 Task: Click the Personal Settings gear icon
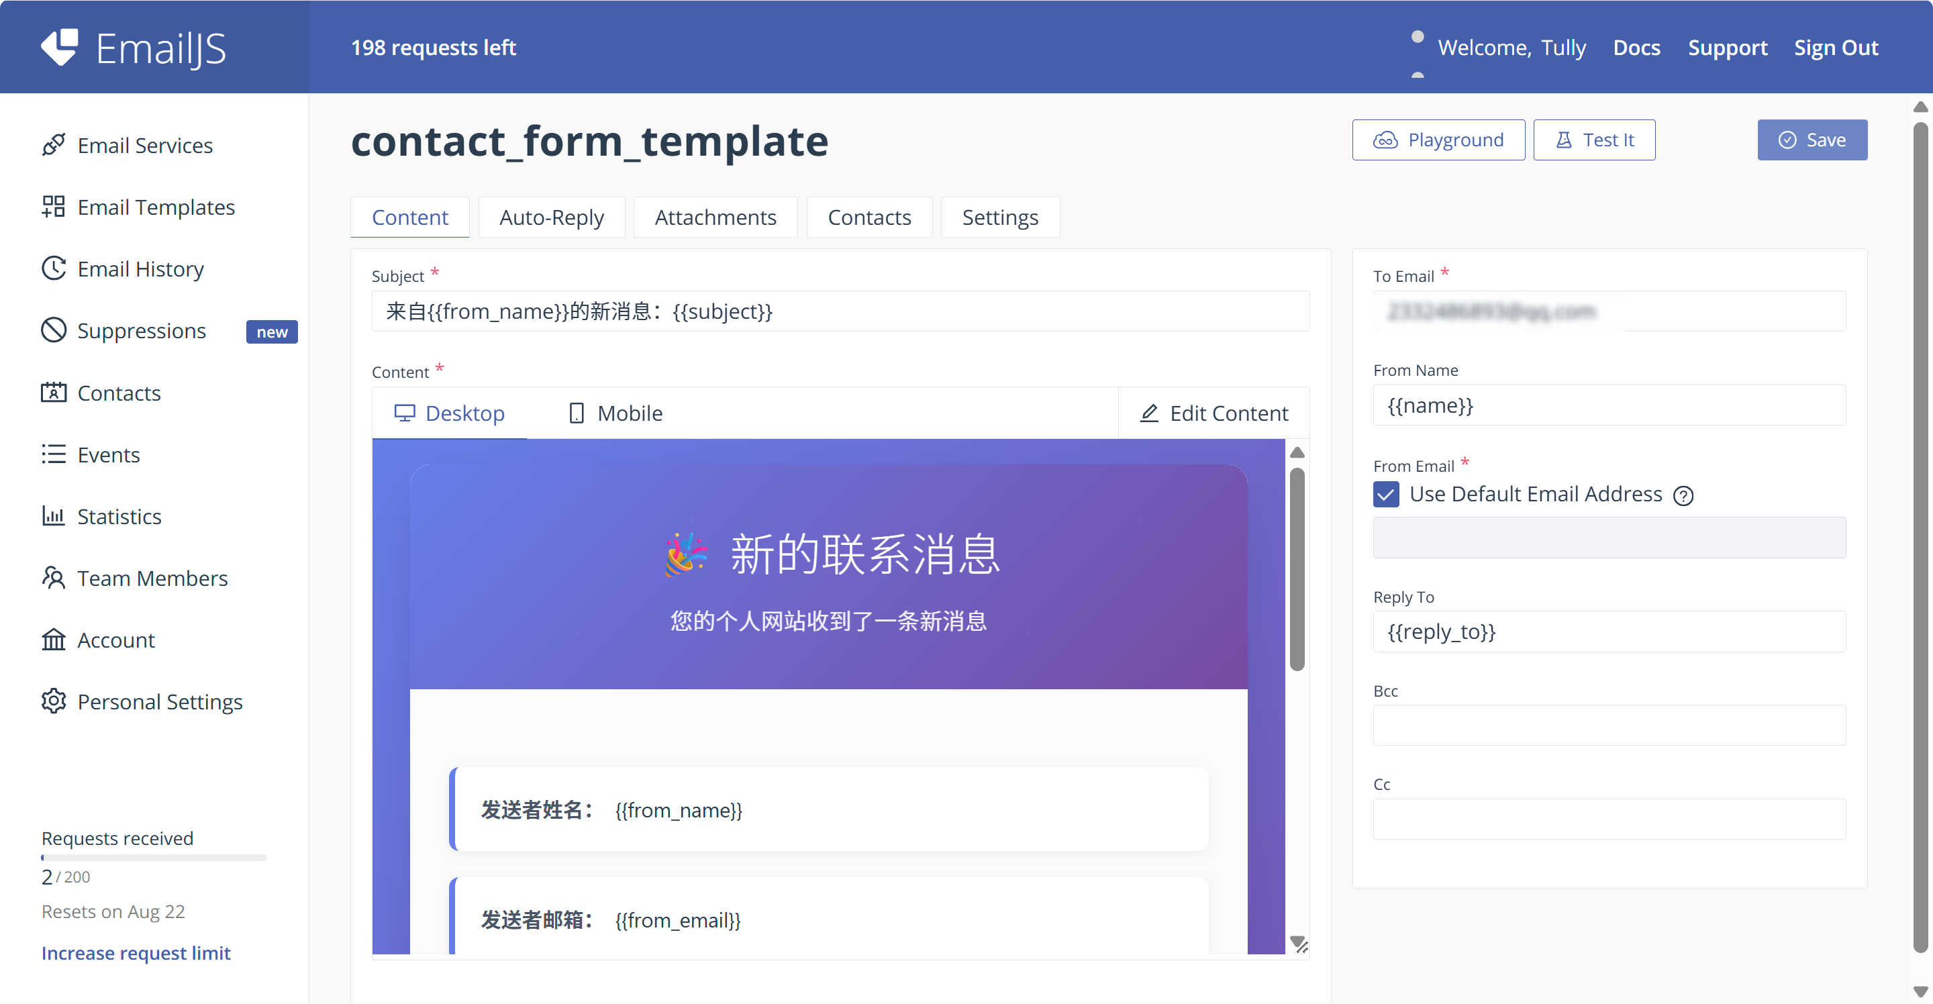point(53,701)
